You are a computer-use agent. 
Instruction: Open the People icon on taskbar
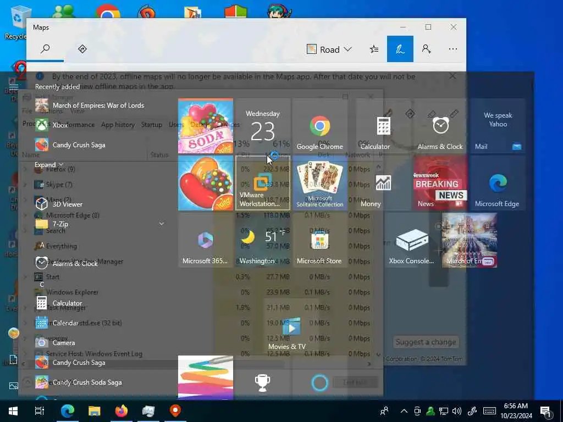[384, 411]
